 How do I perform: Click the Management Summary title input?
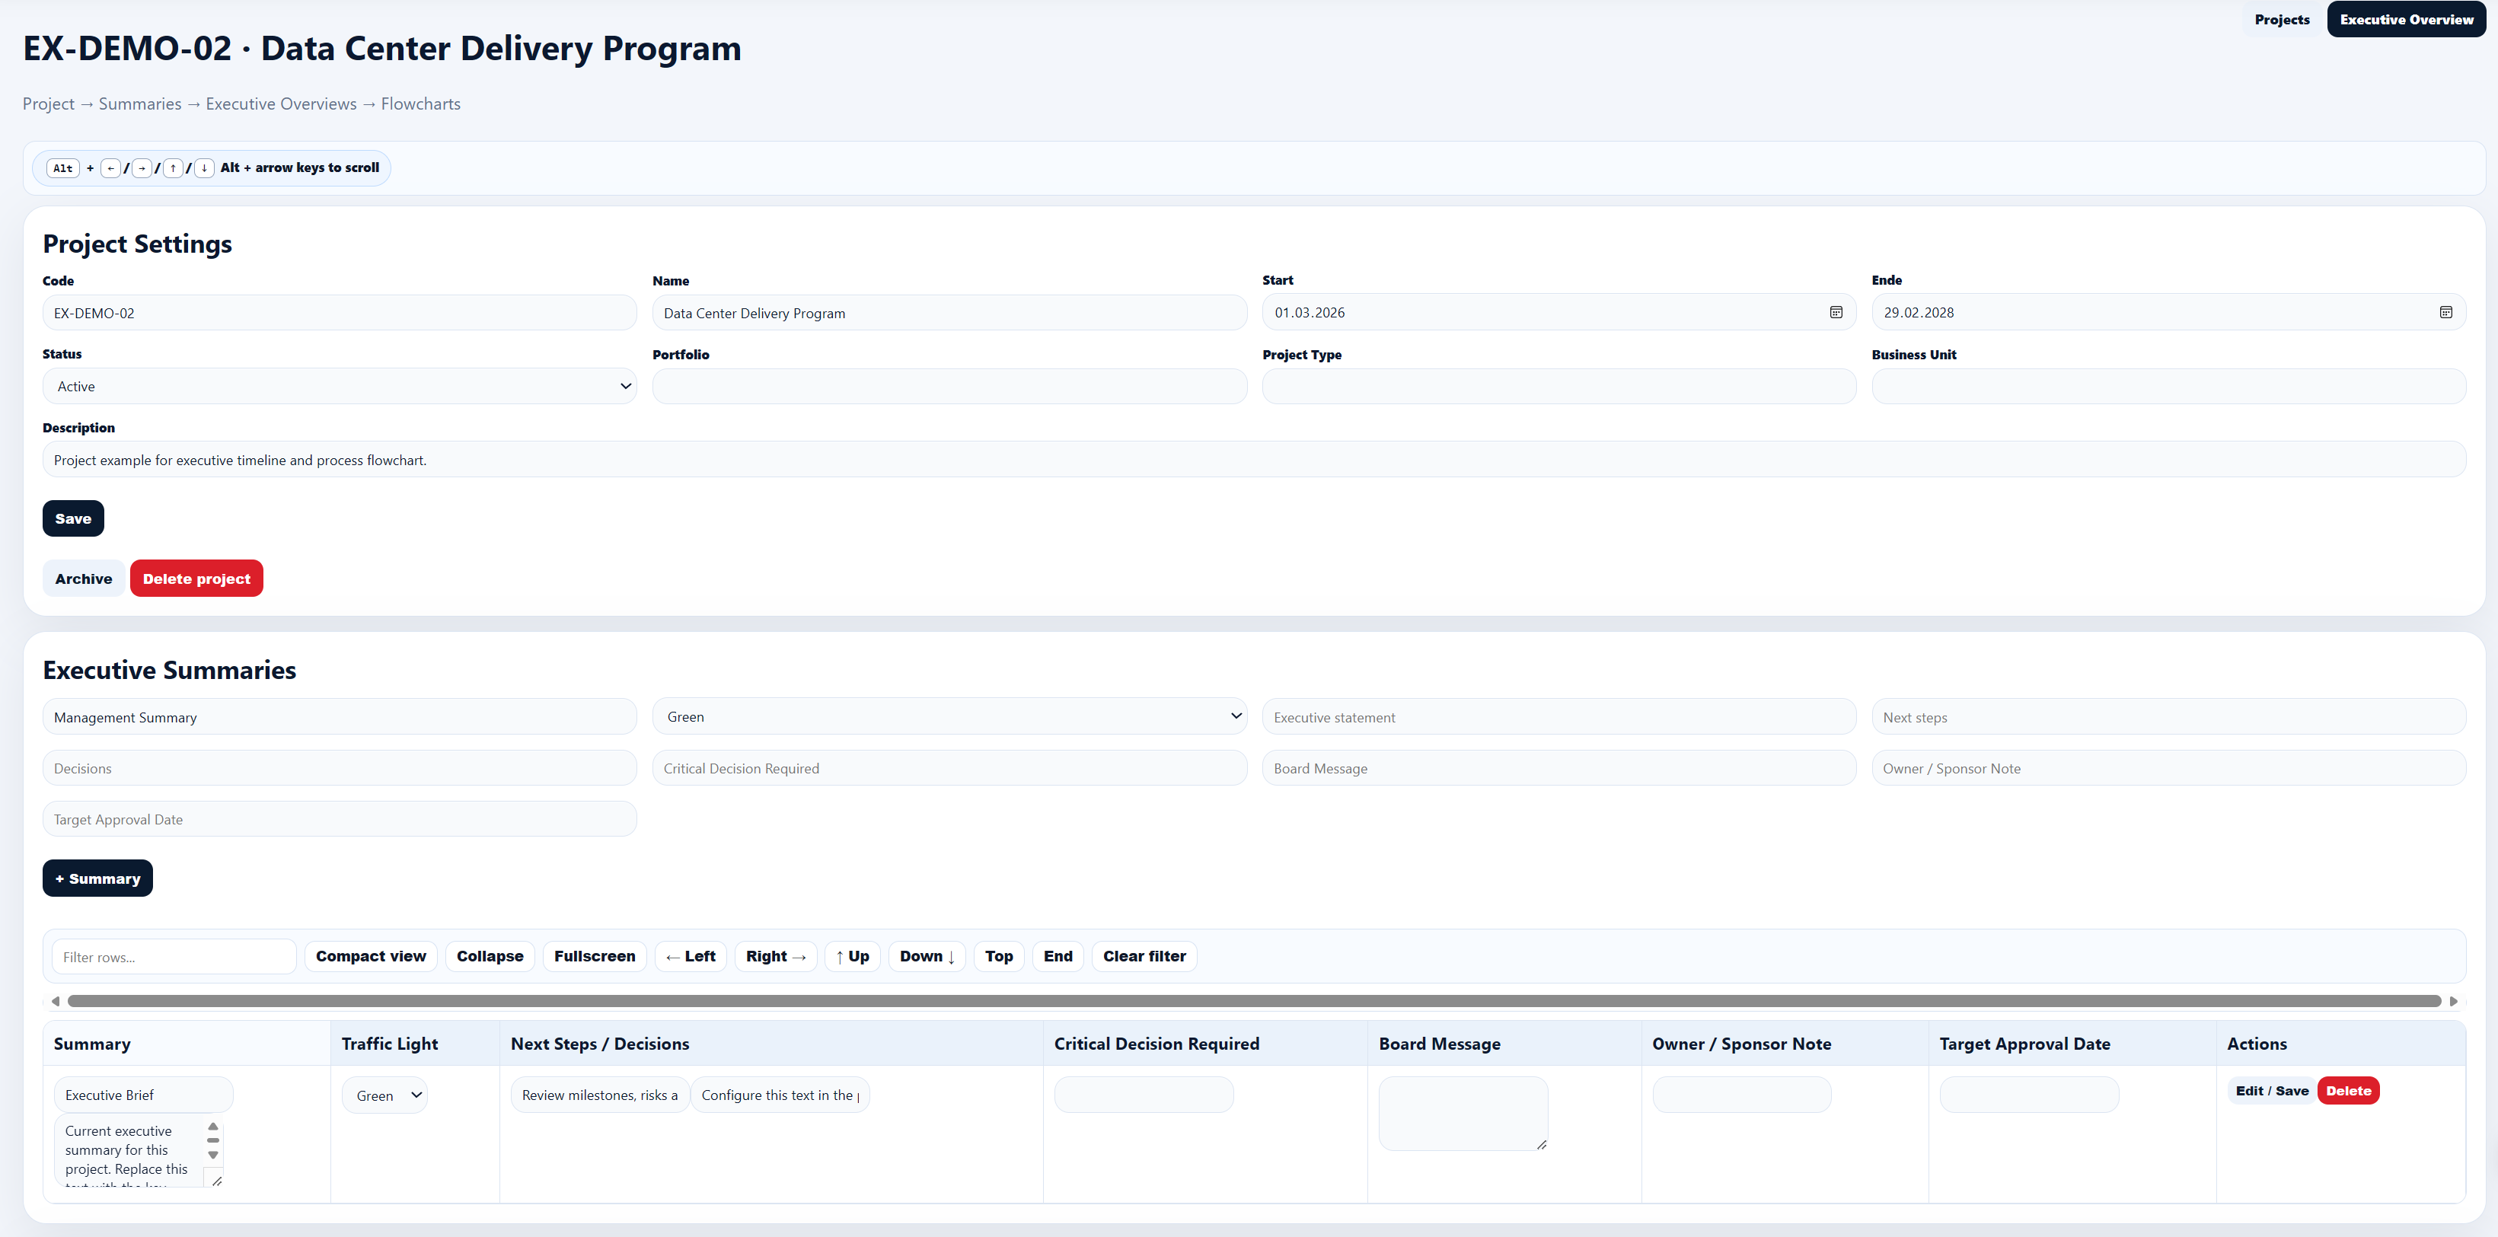tap(340, 717)
